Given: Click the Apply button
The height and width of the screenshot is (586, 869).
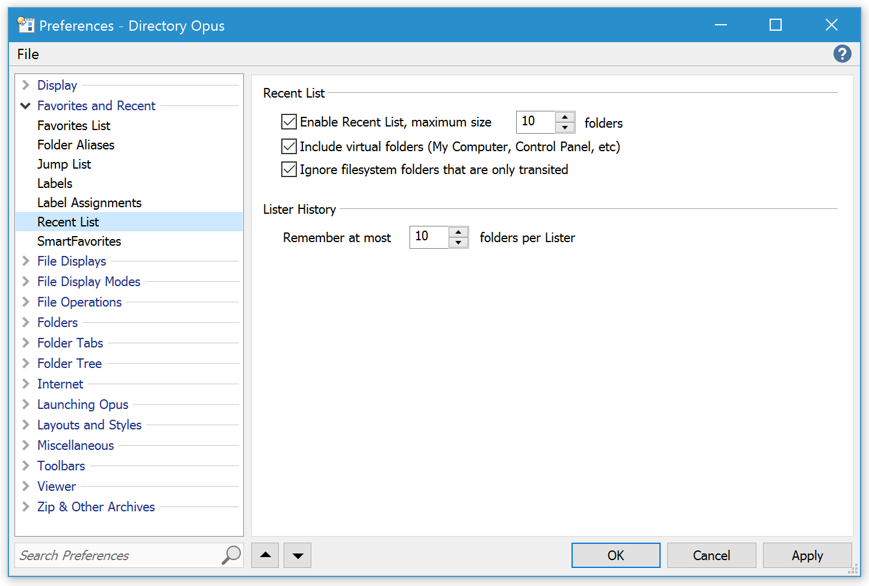Looking at the screenshot, I should pyautogui.click(x=807, y=555).
